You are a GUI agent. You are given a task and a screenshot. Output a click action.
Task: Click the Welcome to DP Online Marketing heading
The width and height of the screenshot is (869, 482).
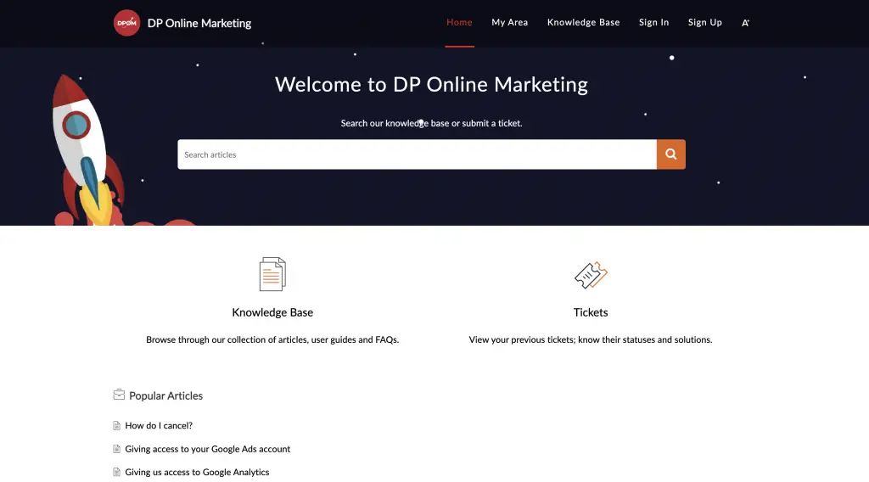click(431, 84)
